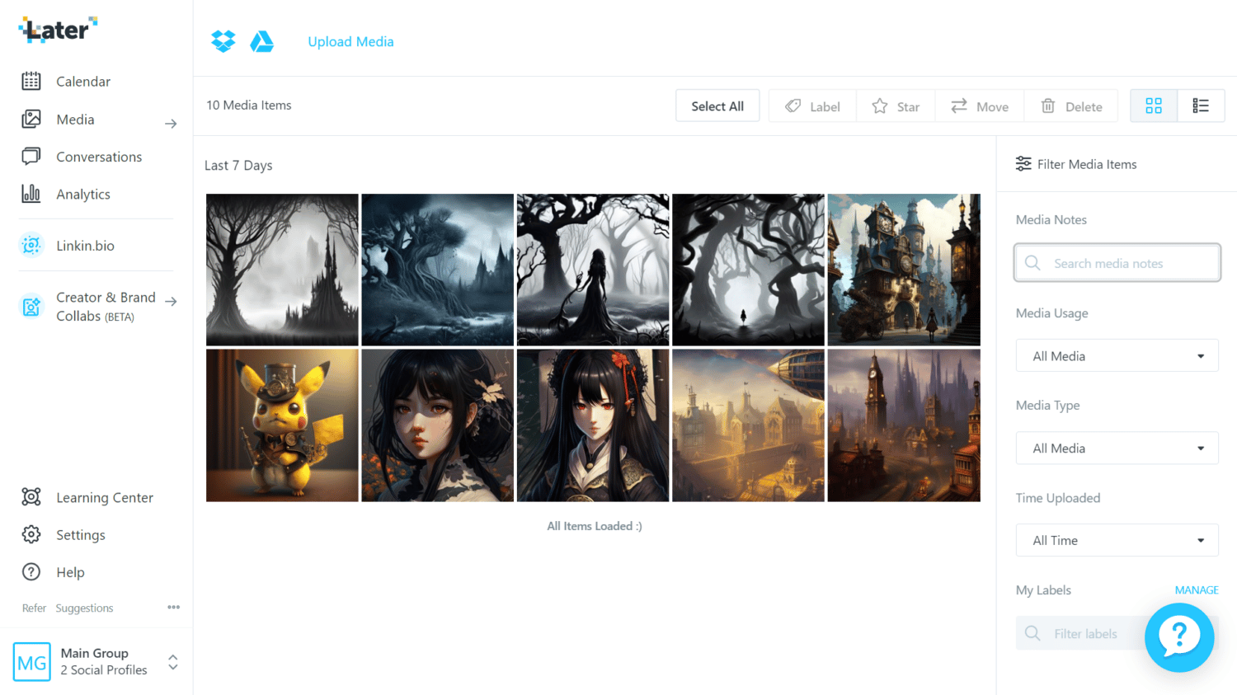1237x695 pixels.
Task: Select the steampunk clock castle thumbnail
Action: click(x=904, y=270)
